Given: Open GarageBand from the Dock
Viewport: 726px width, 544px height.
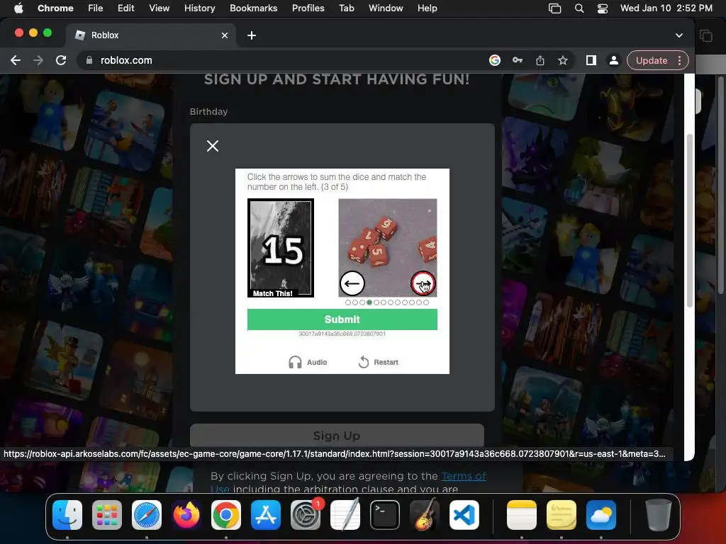Looking at the screenshot, I should click(425, 515).
